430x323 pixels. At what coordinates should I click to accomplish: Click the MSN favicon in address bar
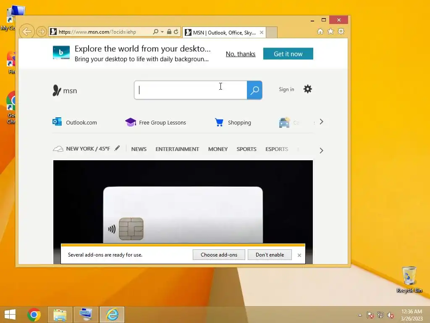[53, 32]
